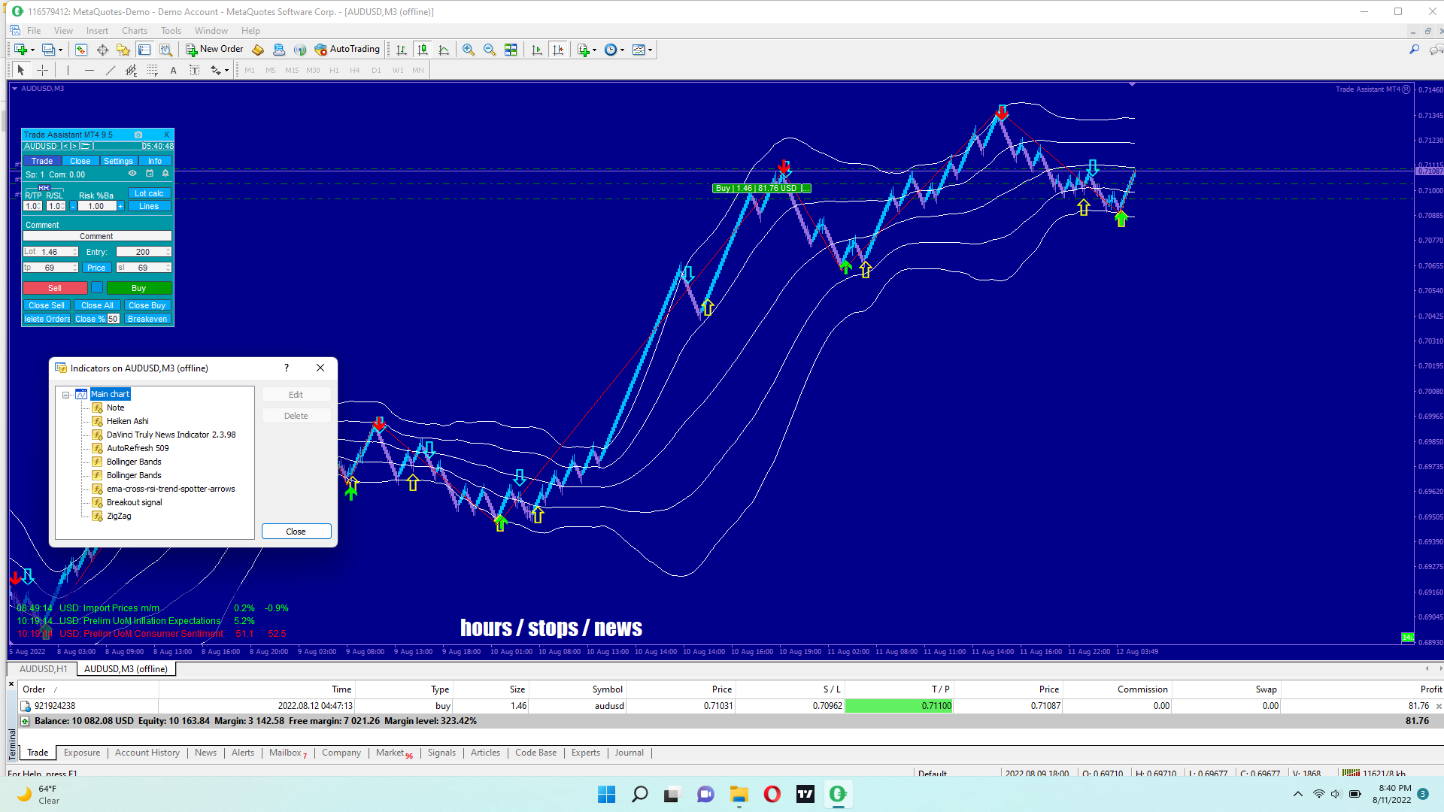Collapse the Main chart tree node
This screenshot has height=812, width=1444.
(66, 395)
